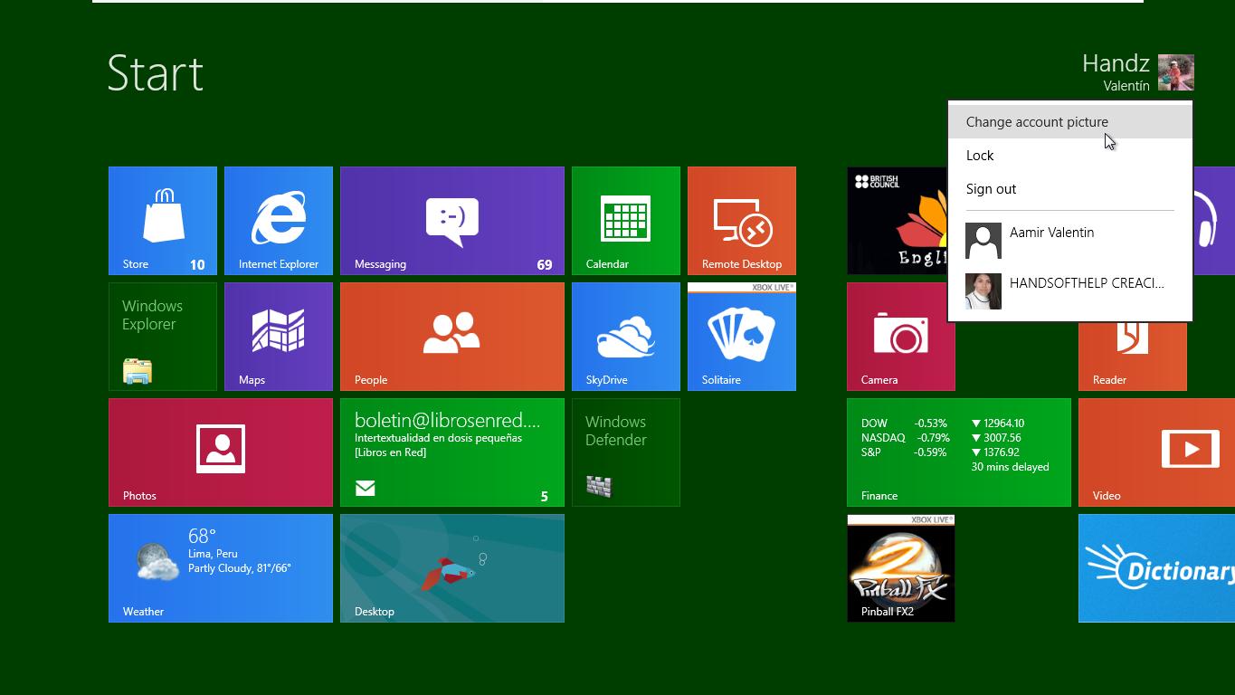Image resolution: width=1235 pixels, height=695 pixels.
Task: Launch the SkyDrive tile
Action: (626, 337)
